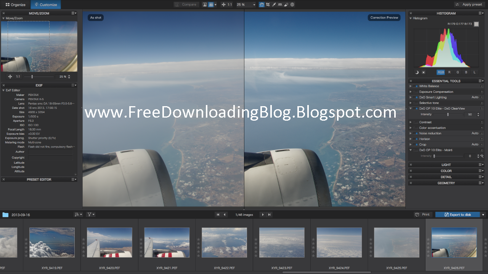Click the Print button
Image resolution: width=488 pixels, height=274 pixels.
point(423,215)
